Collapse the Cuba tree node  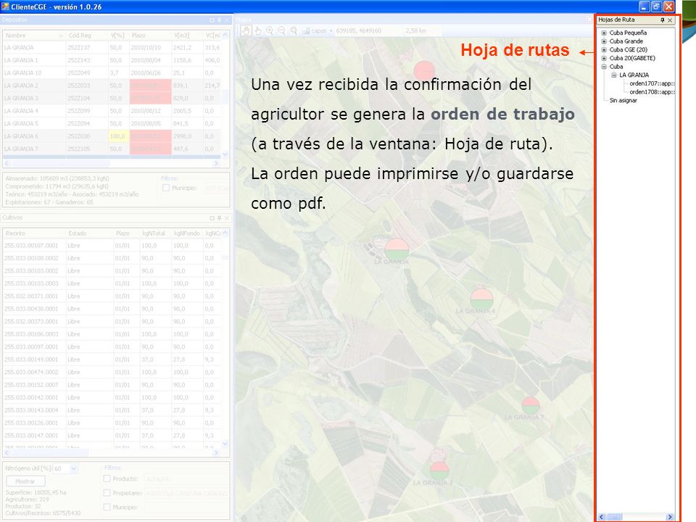coord(604,67)
